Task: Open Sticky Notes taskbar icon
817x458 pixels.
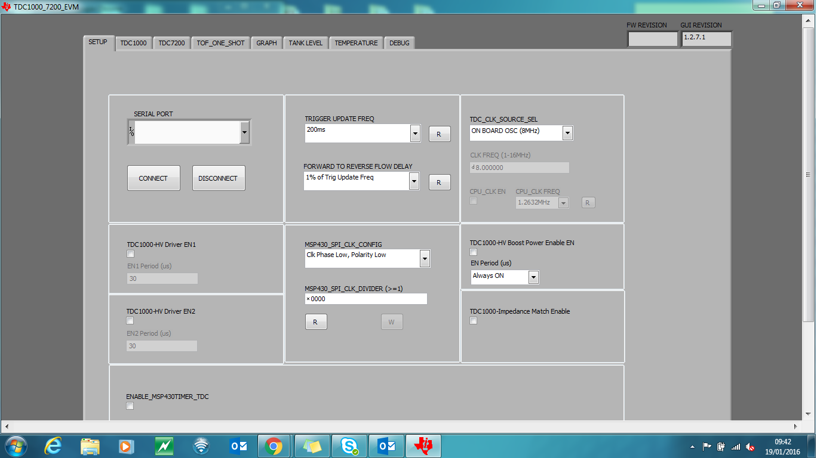Action: coord(312,446)
